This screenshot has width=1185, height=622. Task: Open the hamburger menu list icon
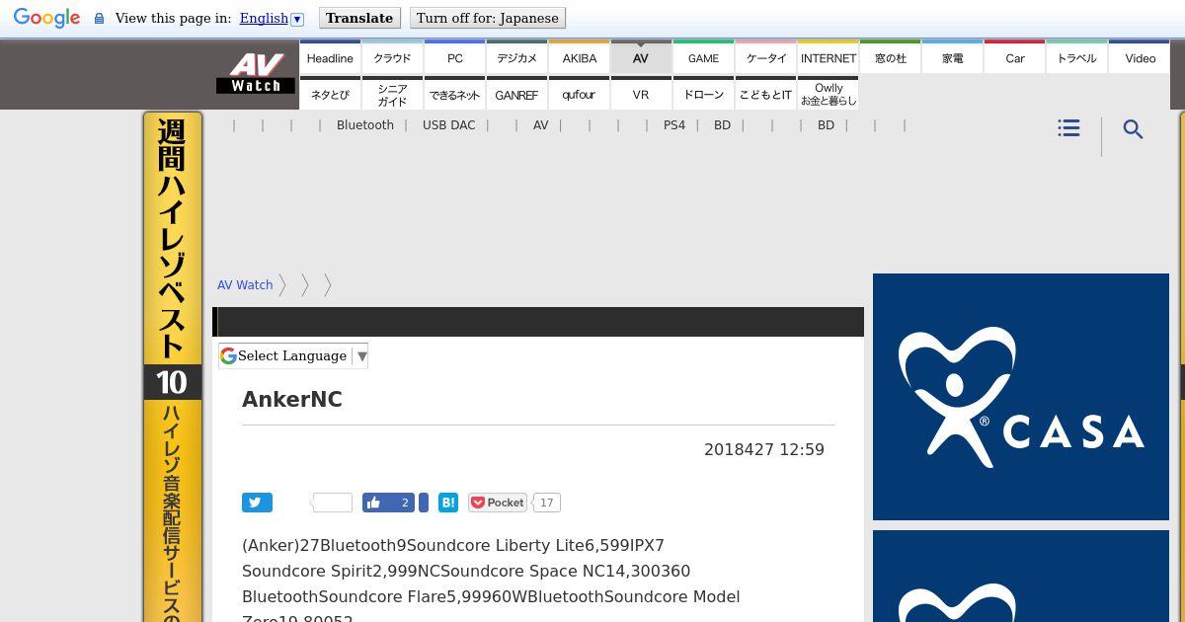(x=1068, y=128)
